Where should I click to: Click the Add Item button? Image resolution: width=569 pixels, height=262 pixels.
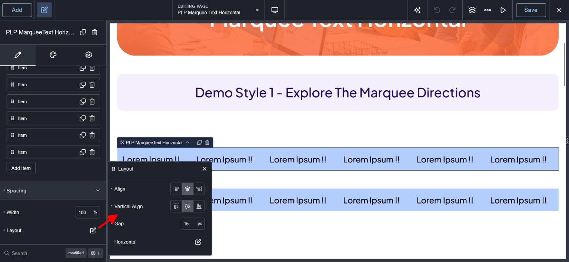(x=21, y=168)
